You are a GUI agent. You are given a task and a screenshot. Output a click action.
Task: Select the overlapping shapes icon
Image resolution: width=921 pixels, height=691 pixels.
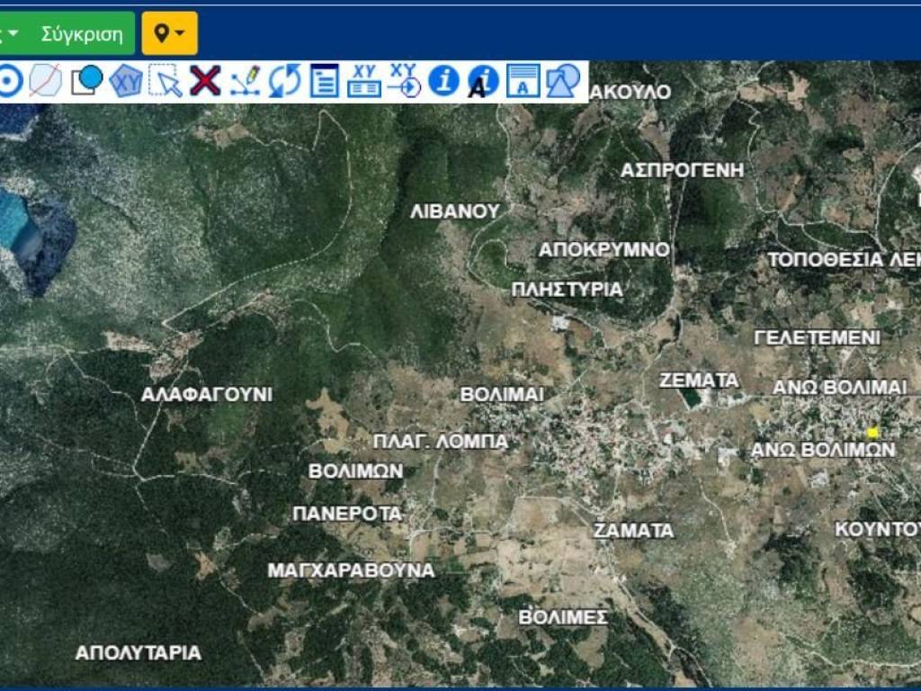(564, 81)
